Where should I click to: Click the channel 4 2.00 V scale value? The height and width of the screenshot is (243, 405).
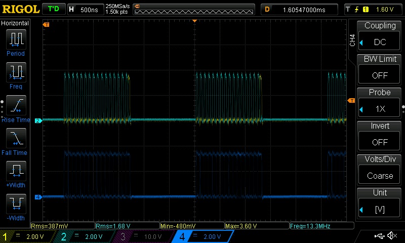click(x=212, y=236)
